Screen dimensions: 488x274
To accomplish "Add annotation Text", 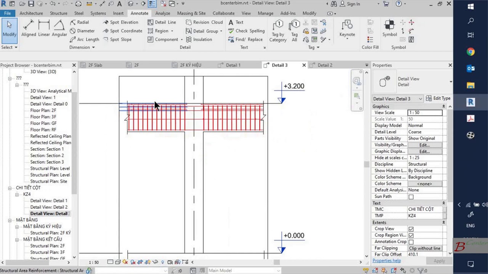I will (x=236, y=22).
